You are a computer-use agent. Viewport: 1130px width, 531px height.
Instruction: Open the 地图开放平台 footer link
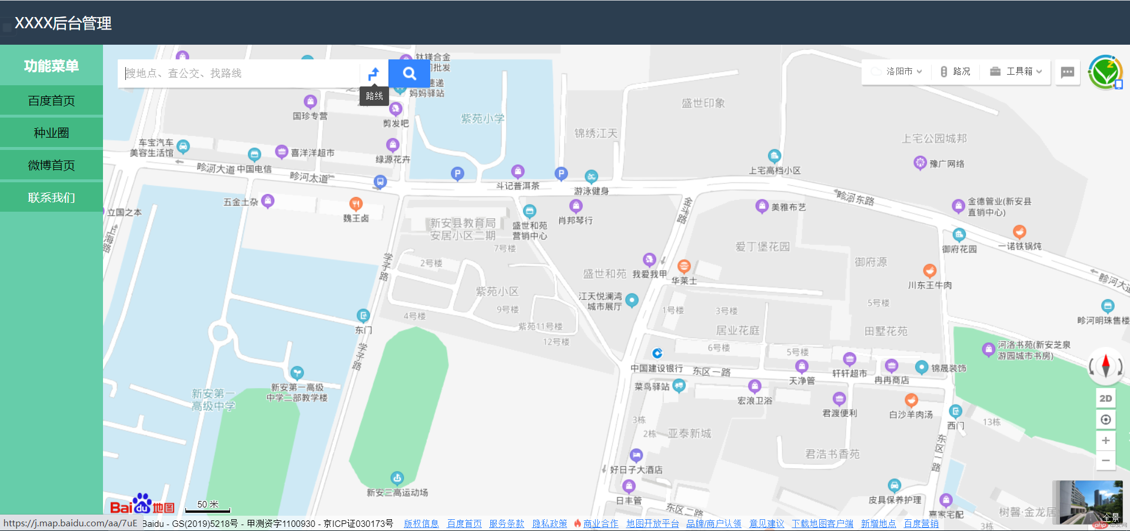[x=653, y=523]
